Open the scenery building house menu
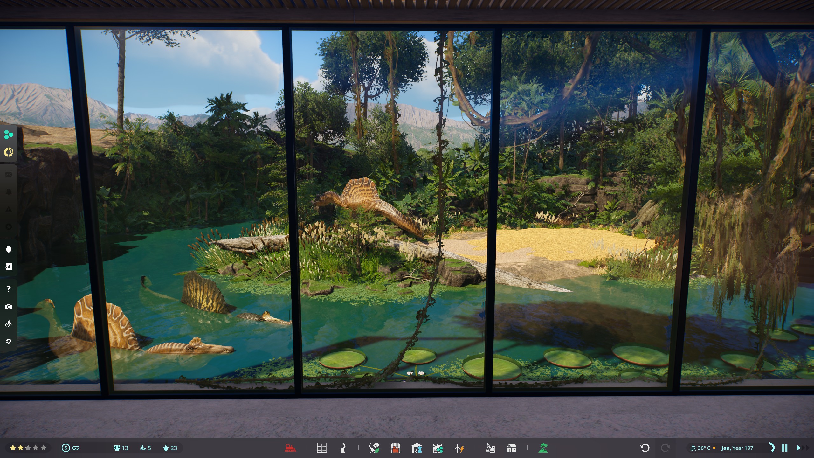Image resolution: width=814 pixels, height=458 pixels. click(511, 448)
